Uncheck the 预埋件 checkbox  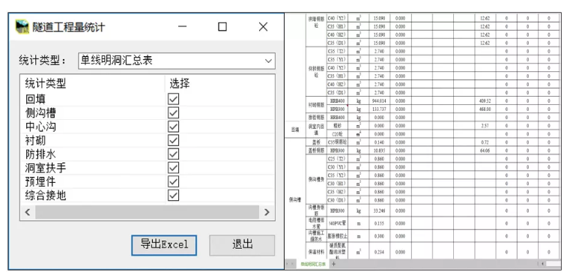pyautogui.click(x=174, y=181)
